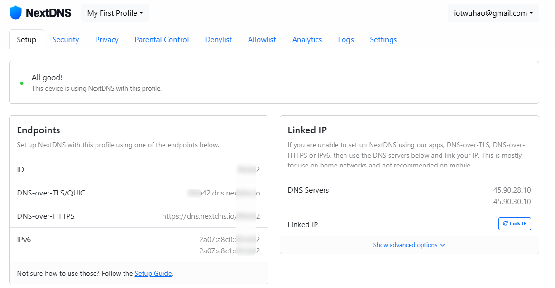This screenshot has height=288, width=555.
Task: Select the Setup tab
Action: pos(27,39)
